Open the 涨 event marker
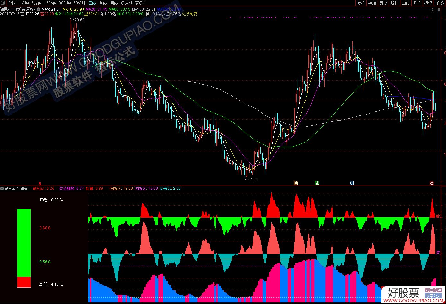The width and height of the screenshot is (446, 304). [x=432, y=183]
